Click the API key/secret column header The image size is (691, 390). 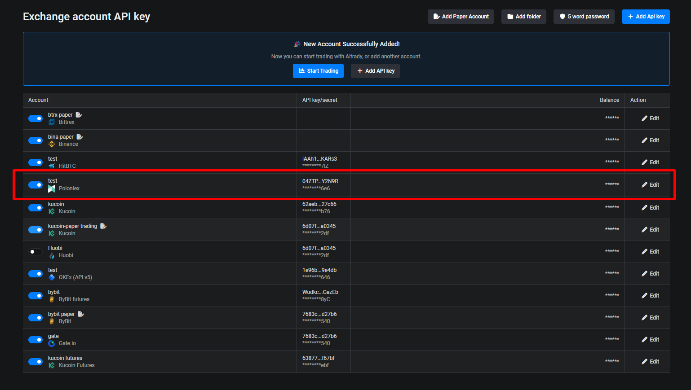point(320,100)
